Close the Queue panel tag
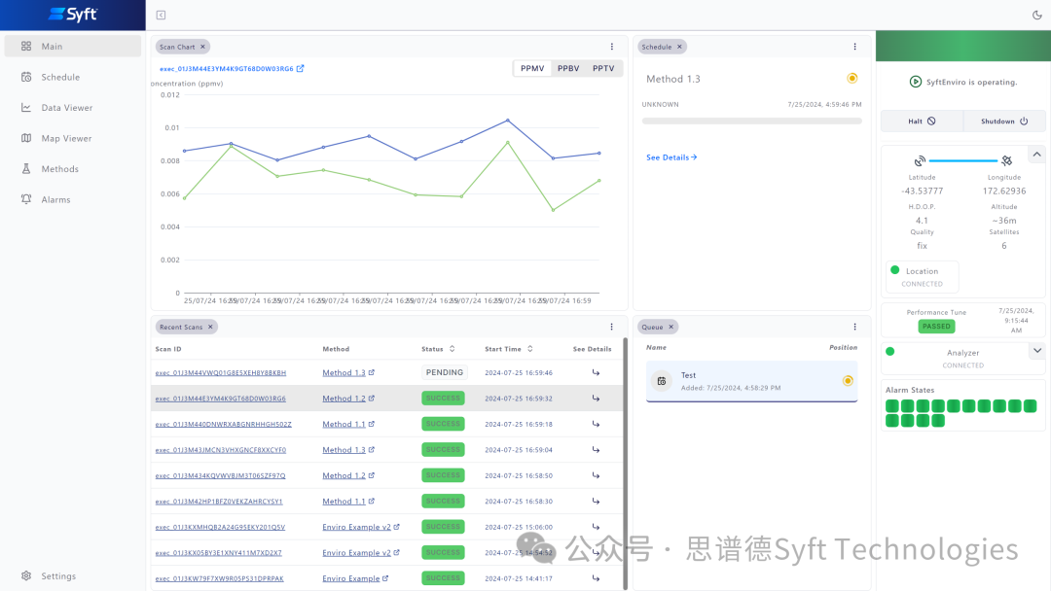Viewport: 1051px width, 591px height. (x=670, y=328)
